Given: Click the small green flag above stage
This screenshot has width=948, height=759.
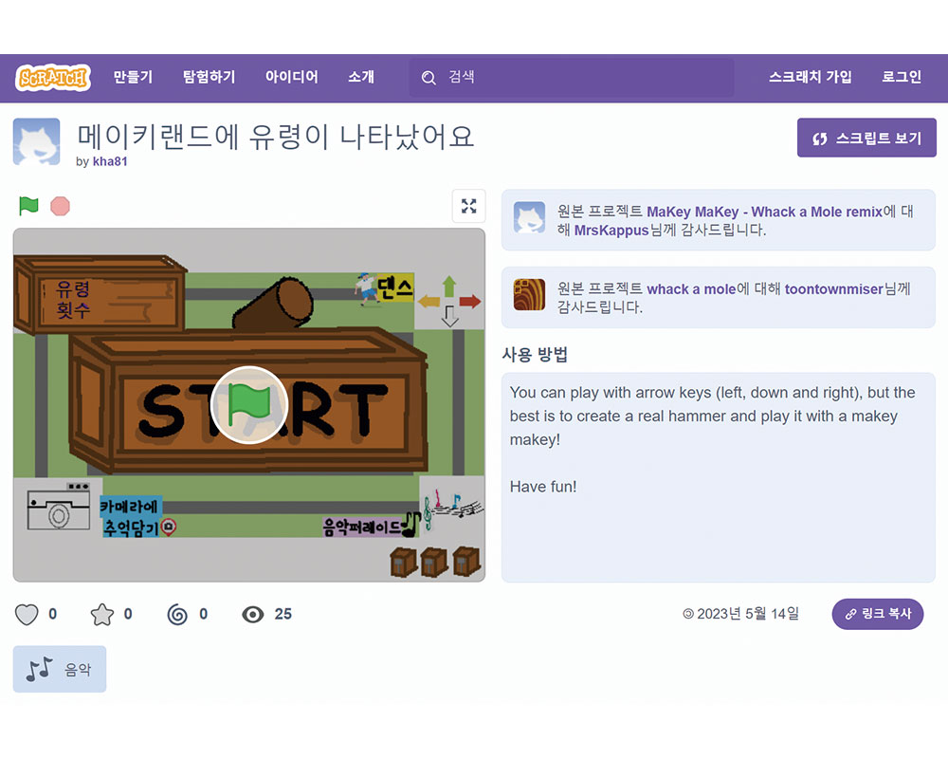Looking at the screenshot, I should point(28,206).
